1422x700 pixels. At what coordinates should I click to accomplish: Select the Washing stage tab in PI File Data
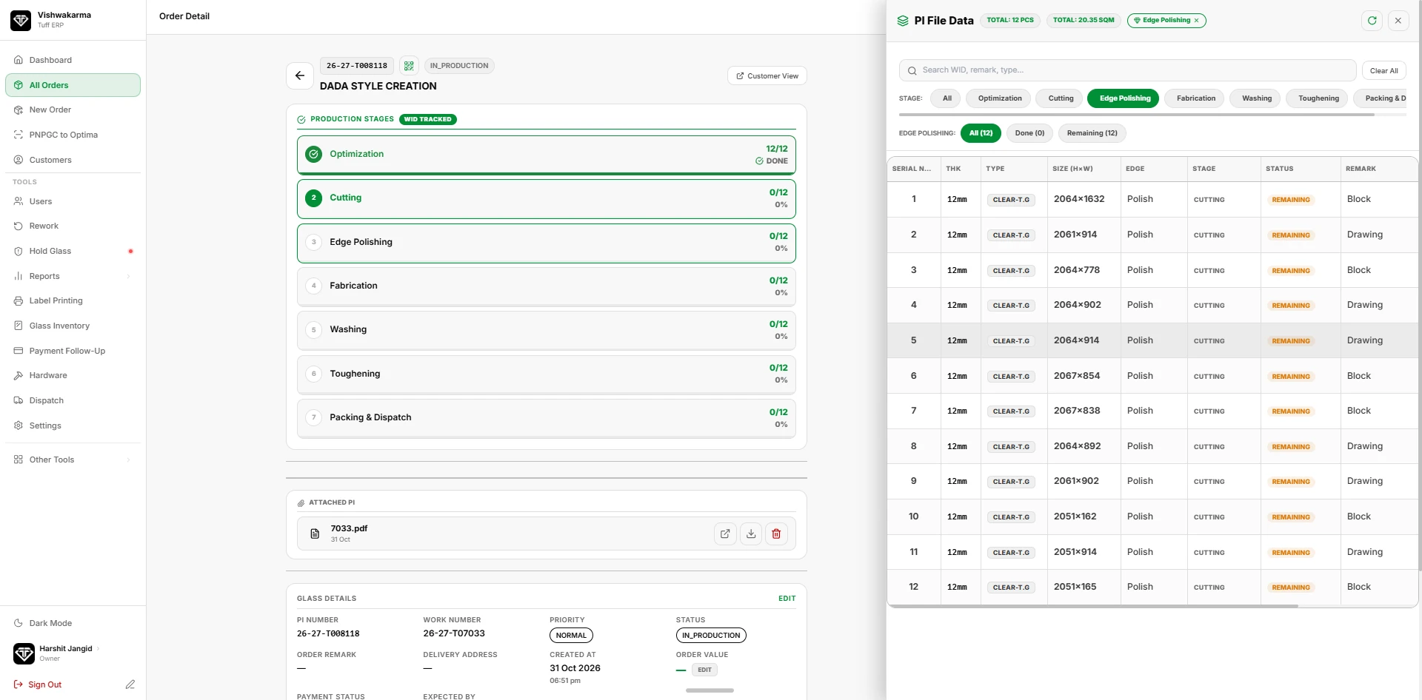tap(1256, 98)
